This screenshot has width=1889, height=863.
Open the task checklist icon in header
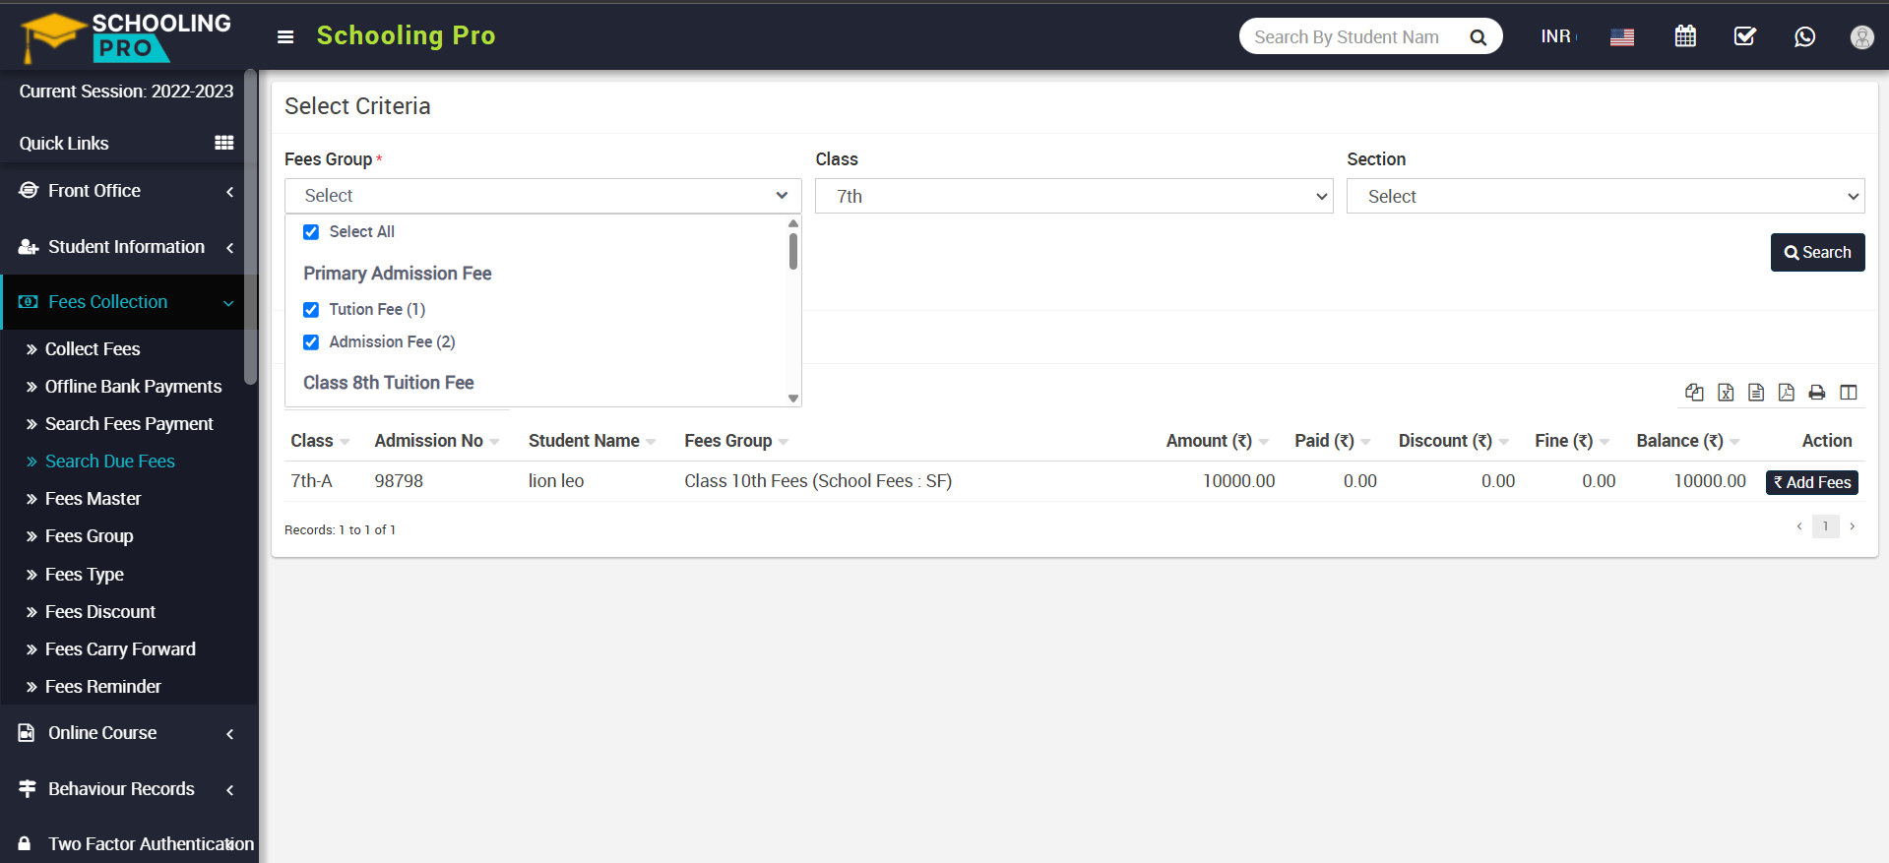tap(1744, 36)
